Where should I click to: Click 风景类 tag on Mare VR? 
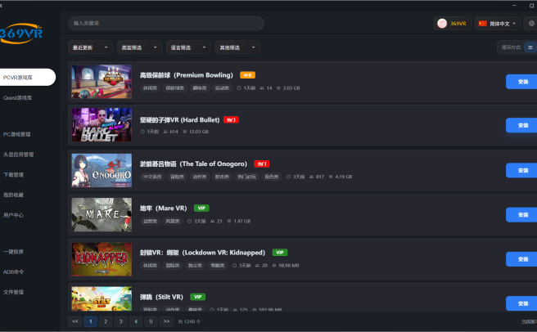coord(173,221)
